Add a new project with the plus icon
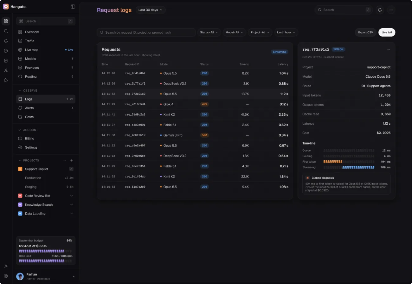The width and height of the screenshot is (412, 284). tap(72, 161)
